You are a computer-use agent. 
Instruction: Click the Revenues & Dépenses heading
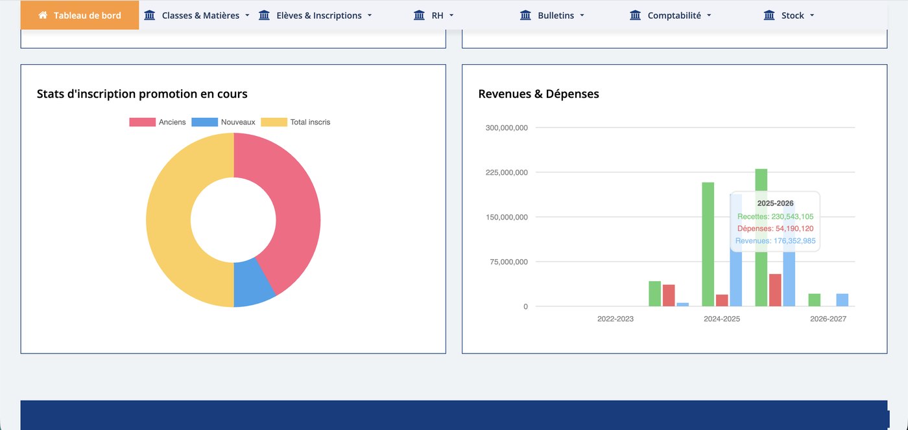(539, 94)
